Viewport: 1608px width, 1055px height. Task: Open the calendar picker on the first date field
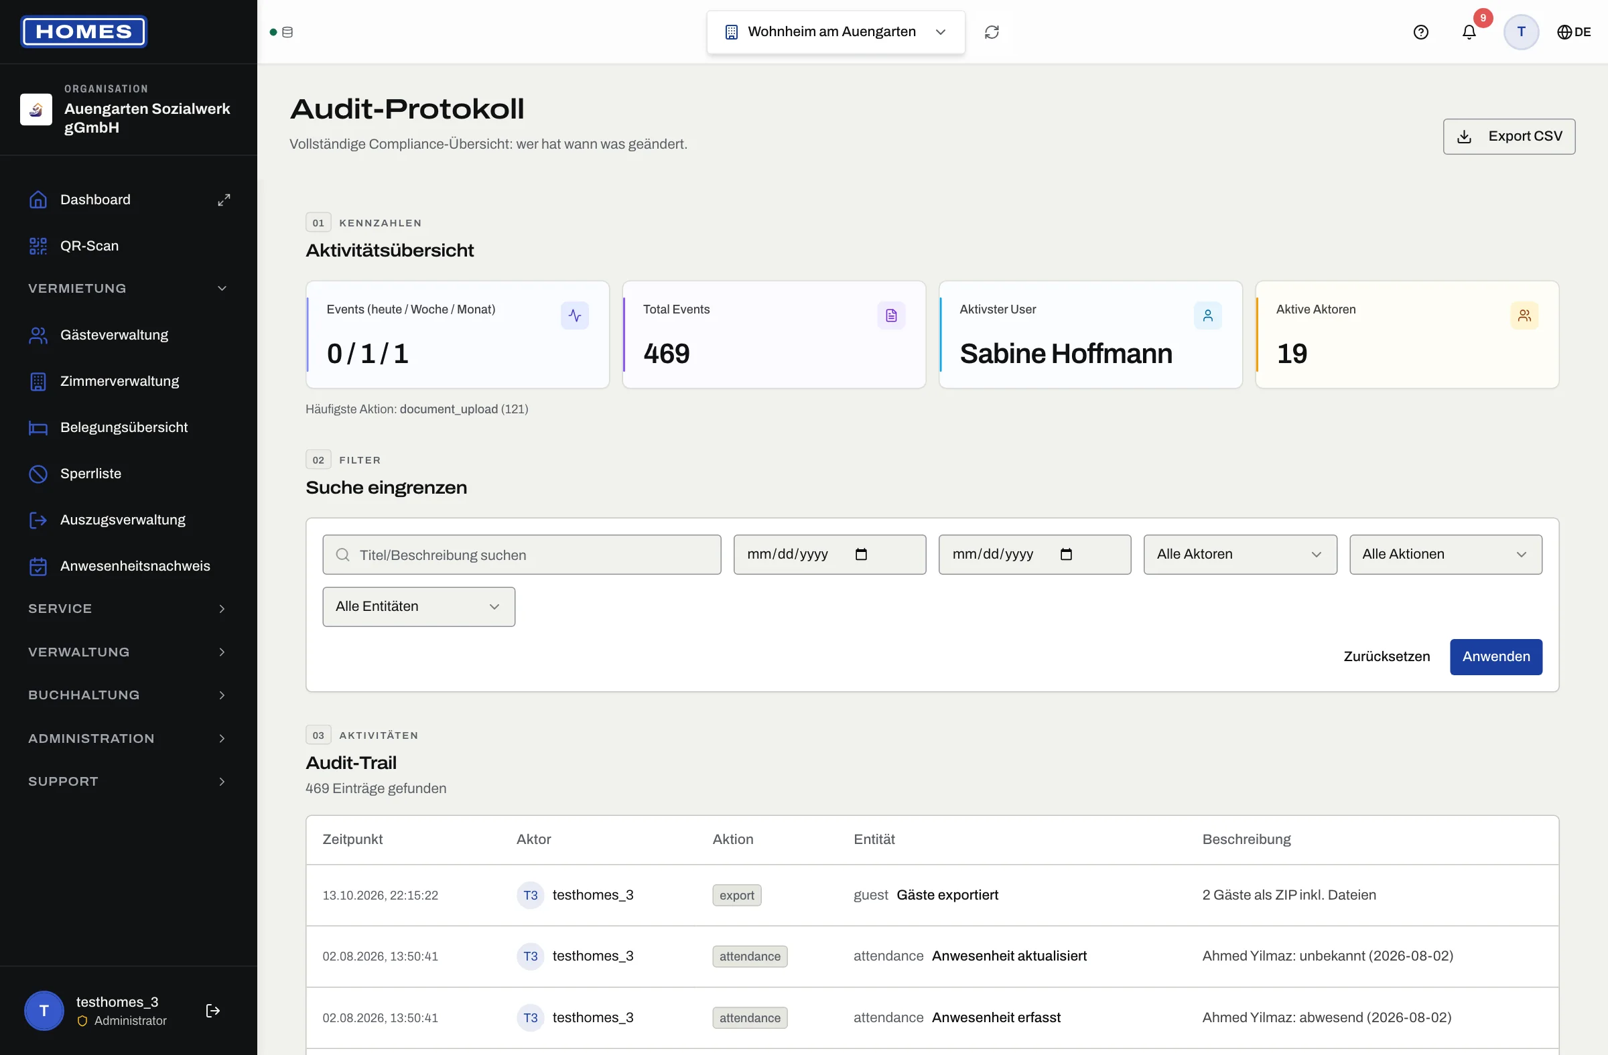click(861, 555)
